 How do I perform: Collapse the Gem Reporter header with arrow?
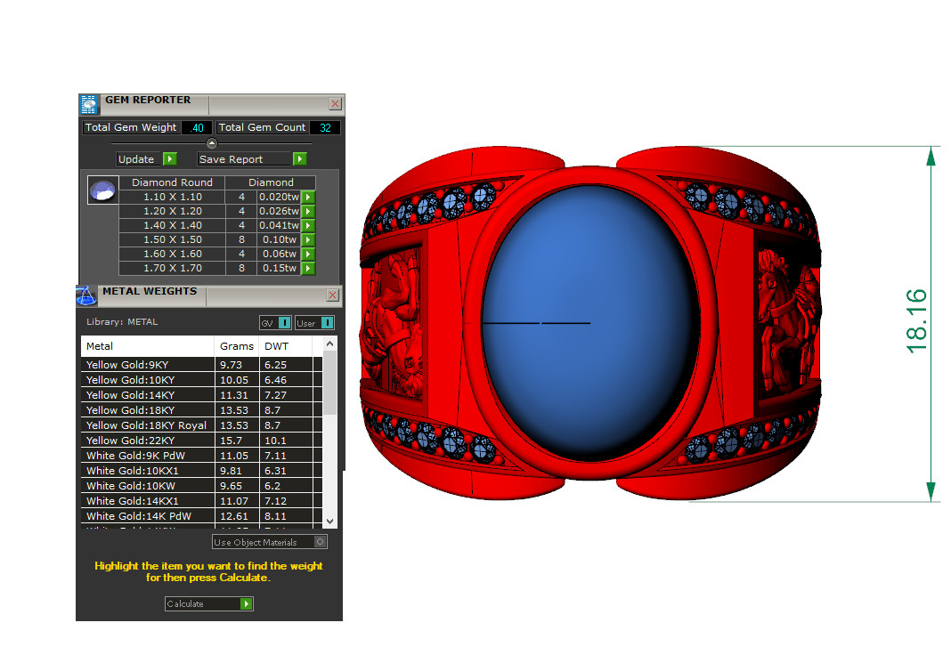tap(211, 143)
